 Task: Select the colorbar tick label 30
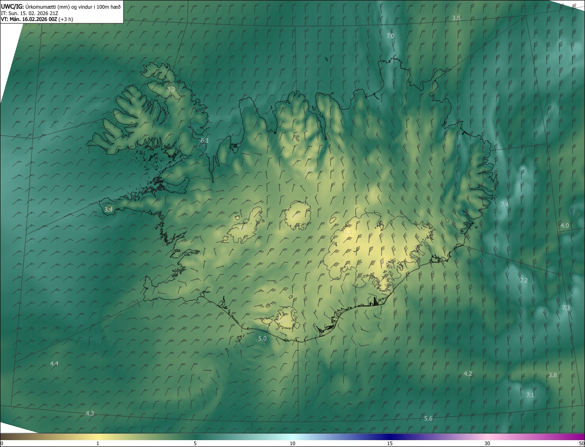pyautogui.click(x=487, y=443)
